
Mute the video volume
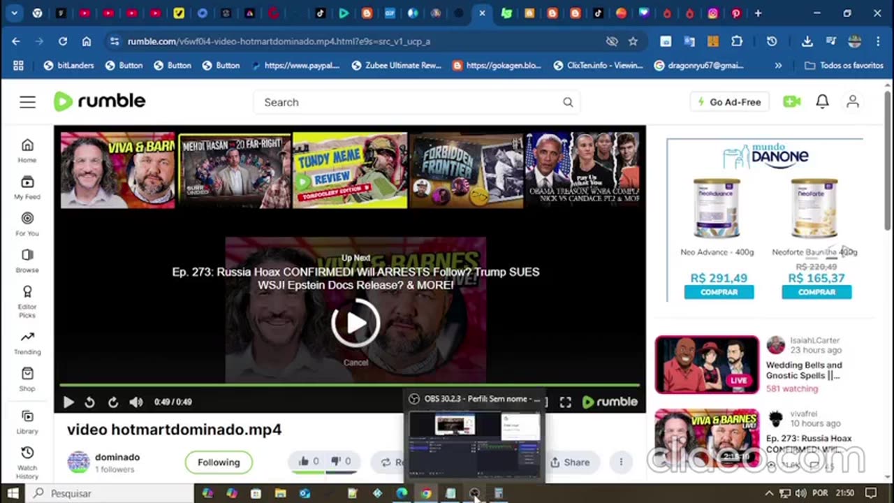coord(136,402)
